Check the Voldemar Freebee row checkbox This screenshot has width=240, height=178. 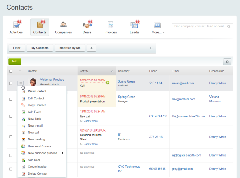[11, 83]
